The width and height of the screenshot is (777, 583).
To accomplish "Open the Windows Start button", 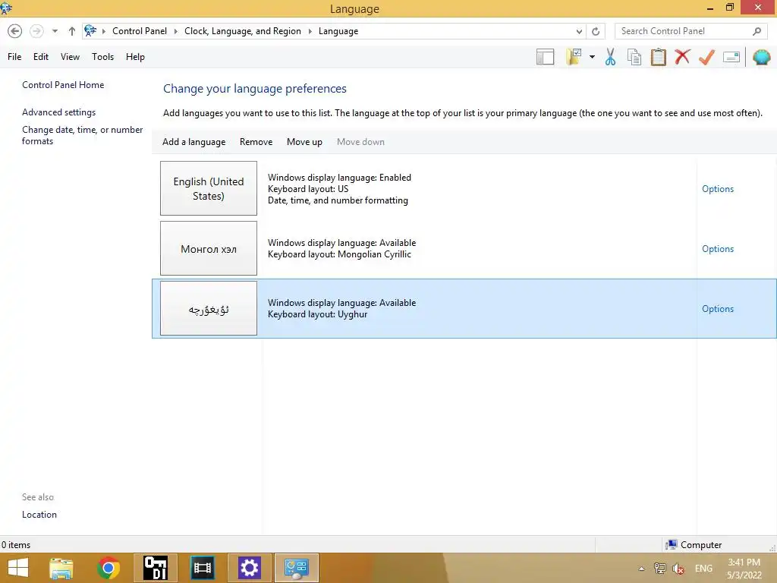I will coord(18,568).
